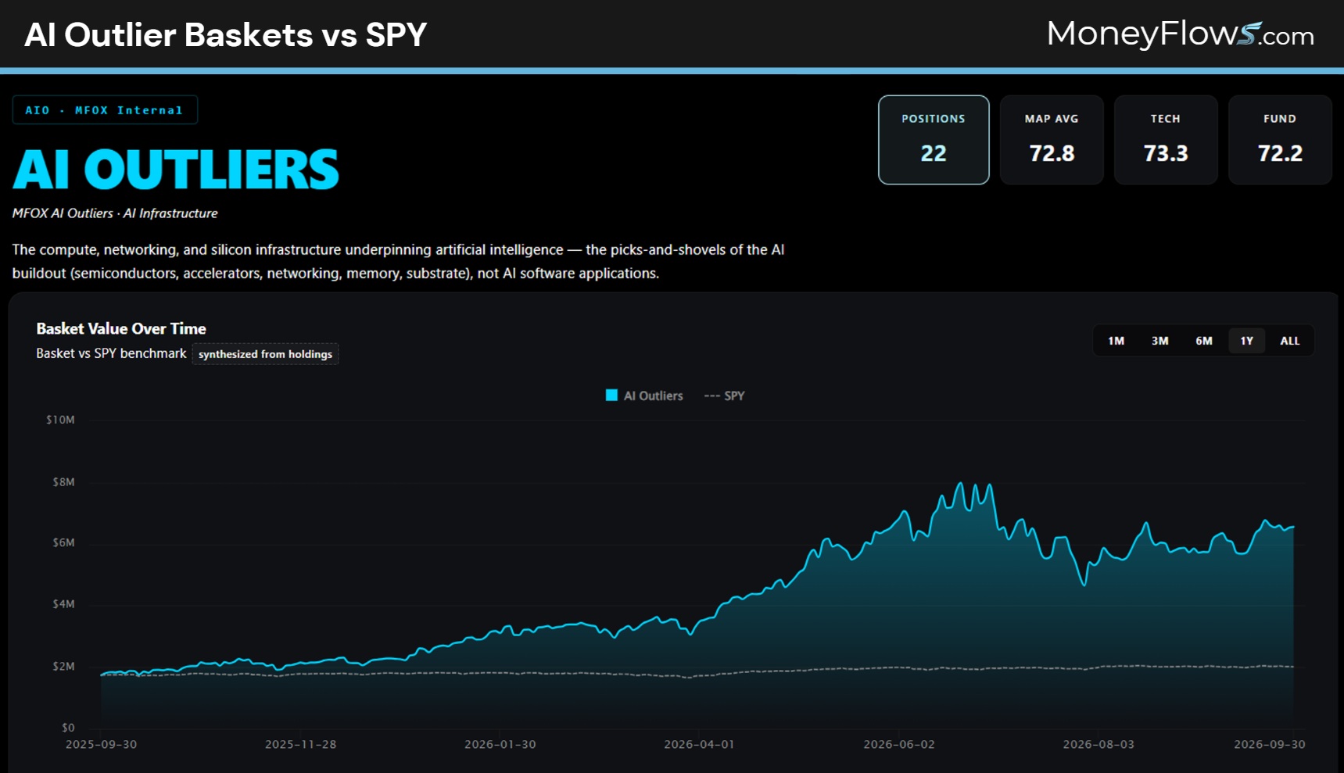Click the 2026-08-03 x-axis date
The height and width of the screenshot is (773, 1344).
tap(1098, 744)
